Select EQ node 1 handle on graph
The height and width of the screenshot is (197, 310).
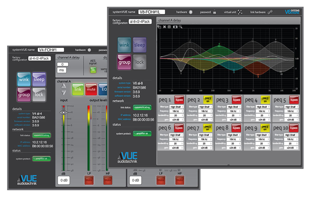coord(181,71)
